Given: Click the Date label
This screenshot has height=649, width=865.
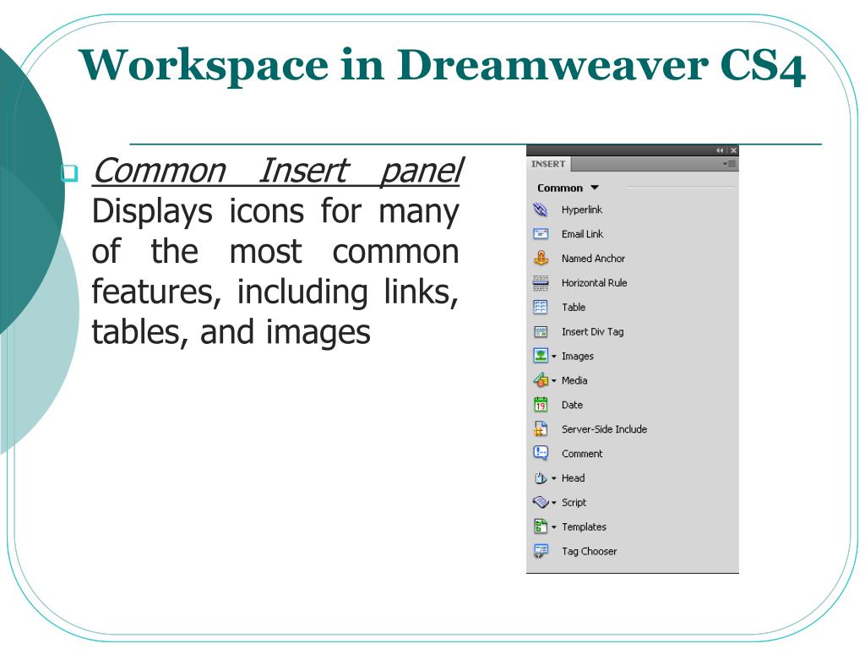Looking at the screenshot, I should pos(572,405).
